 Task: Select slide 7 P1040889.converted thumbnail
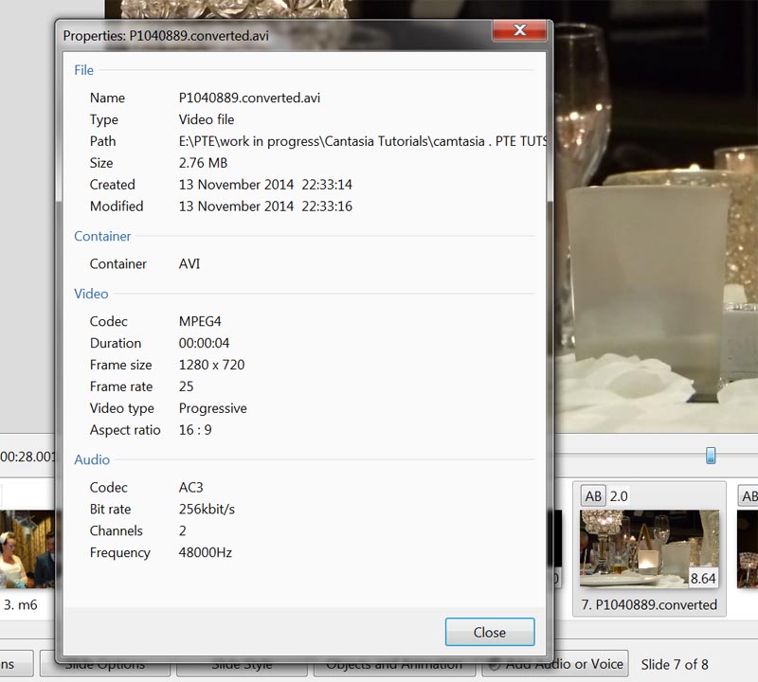(x=649, y=548)
